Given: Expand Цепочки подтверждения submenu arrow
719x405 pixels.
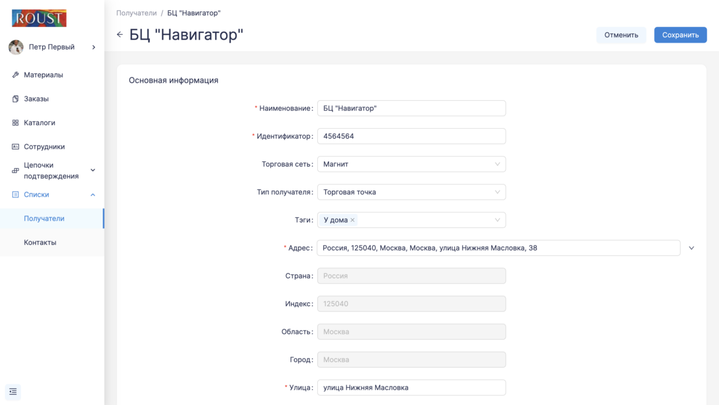Looking at the screenshot, I should tap(93, 170).
